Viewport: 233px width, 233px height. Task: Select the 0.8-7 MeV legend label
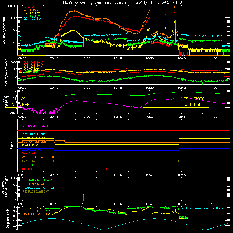pyautogui.click(x=32, y=68)
